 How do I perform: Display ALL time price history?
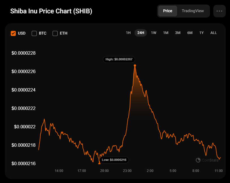click(214, 33)
